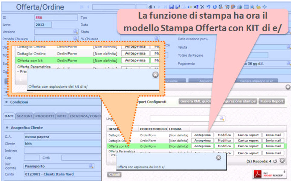Select the NOTE tab
This screenshot has width=291, height=181.
[62, 116]
